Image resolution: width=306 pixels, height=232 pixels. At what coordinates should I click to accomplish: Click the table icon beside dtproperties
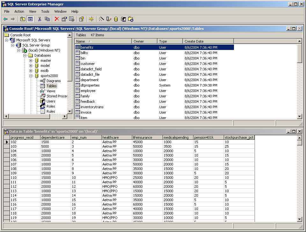[x=78, y=85]
